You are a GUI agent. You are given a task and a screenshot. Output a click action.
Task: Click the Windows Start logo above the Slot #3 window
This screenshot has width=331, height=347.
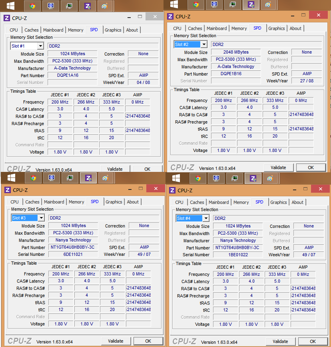coord(11,178)
